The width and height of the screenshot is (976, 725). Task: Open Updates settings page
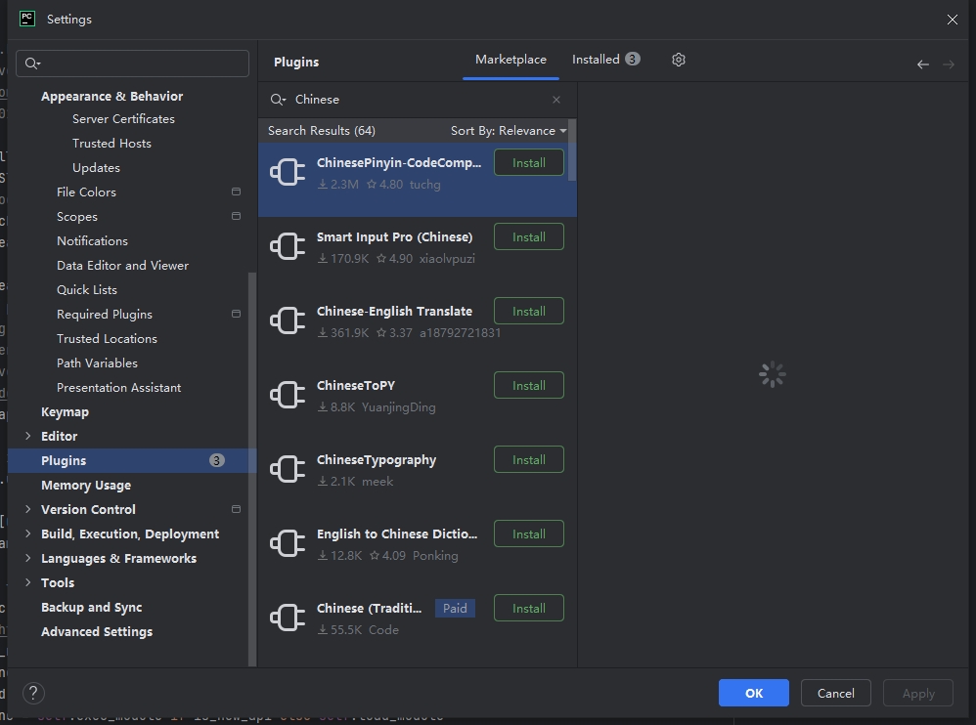pyautogui.click(x=96, y=168)
